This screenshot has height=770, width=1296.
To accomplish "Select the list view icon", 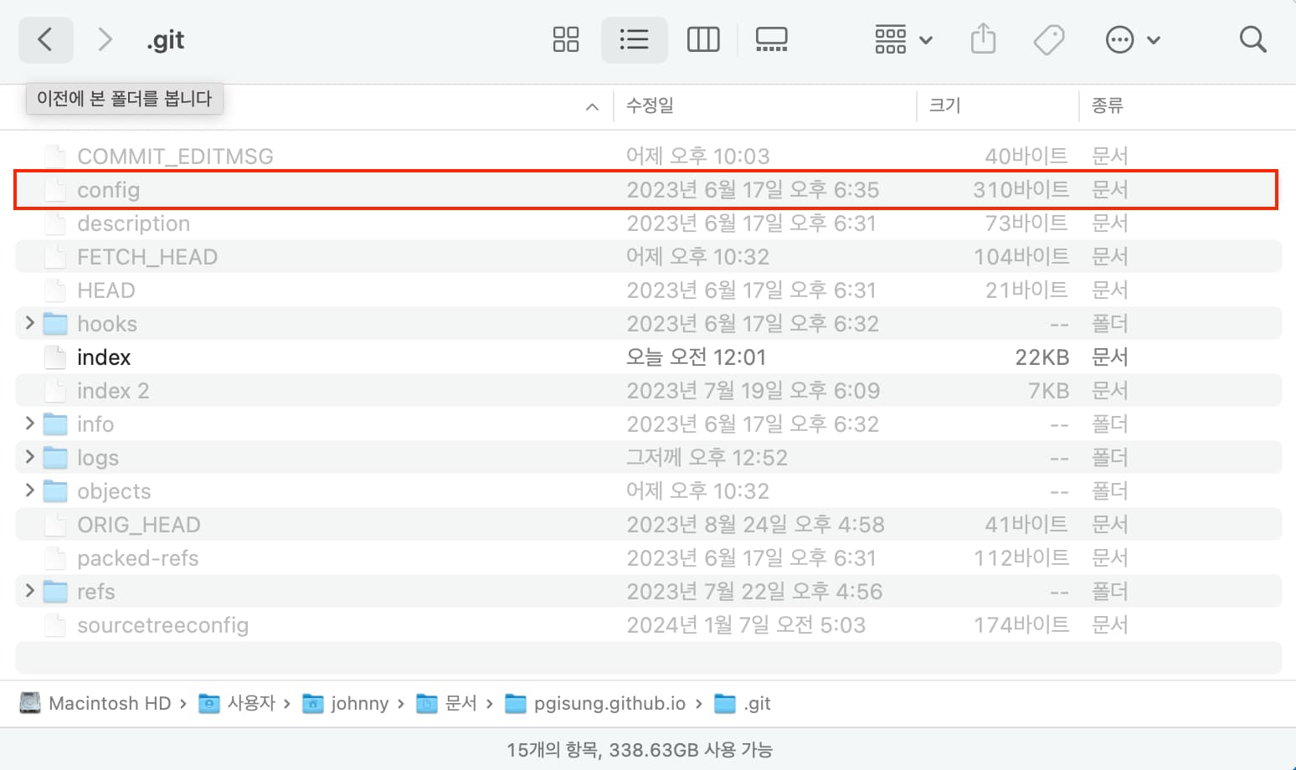I will (634, 38).
